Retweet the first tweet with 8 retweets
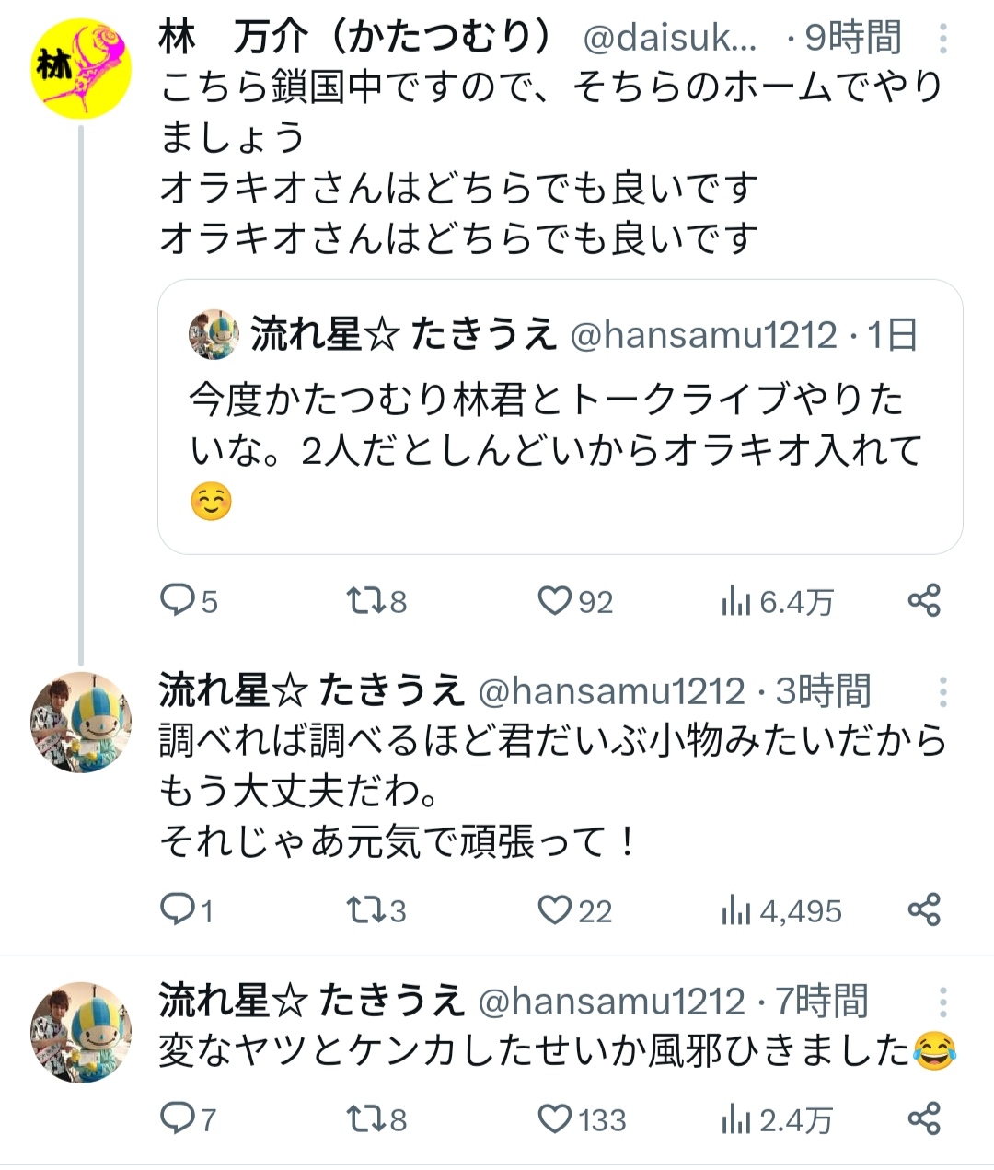The image size is (994, 1170). pyautogui.click(x=376, y=602)
